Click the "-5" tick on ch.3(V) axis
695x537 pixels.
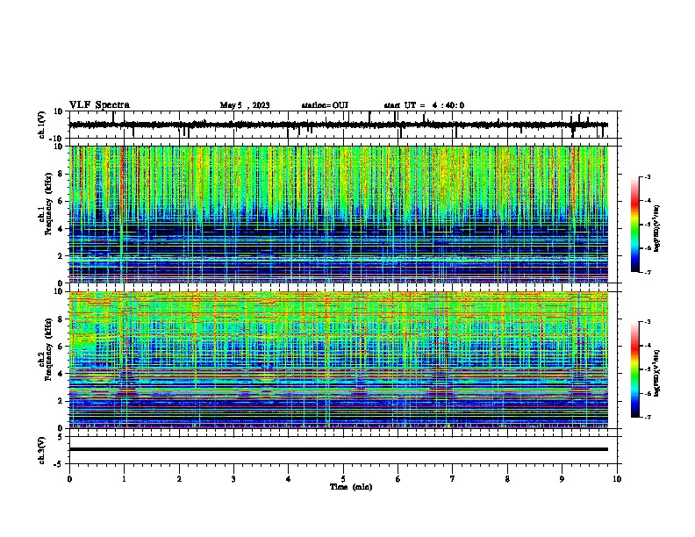coord(59,464)
